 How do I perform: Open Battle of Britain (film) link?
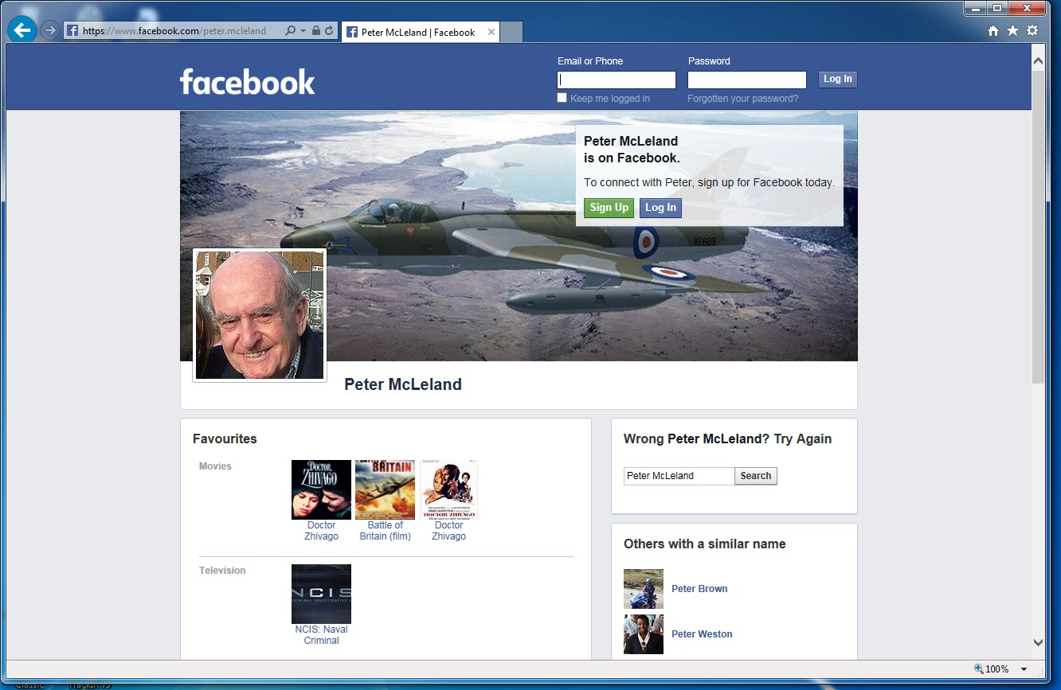(x=386, y=531)
